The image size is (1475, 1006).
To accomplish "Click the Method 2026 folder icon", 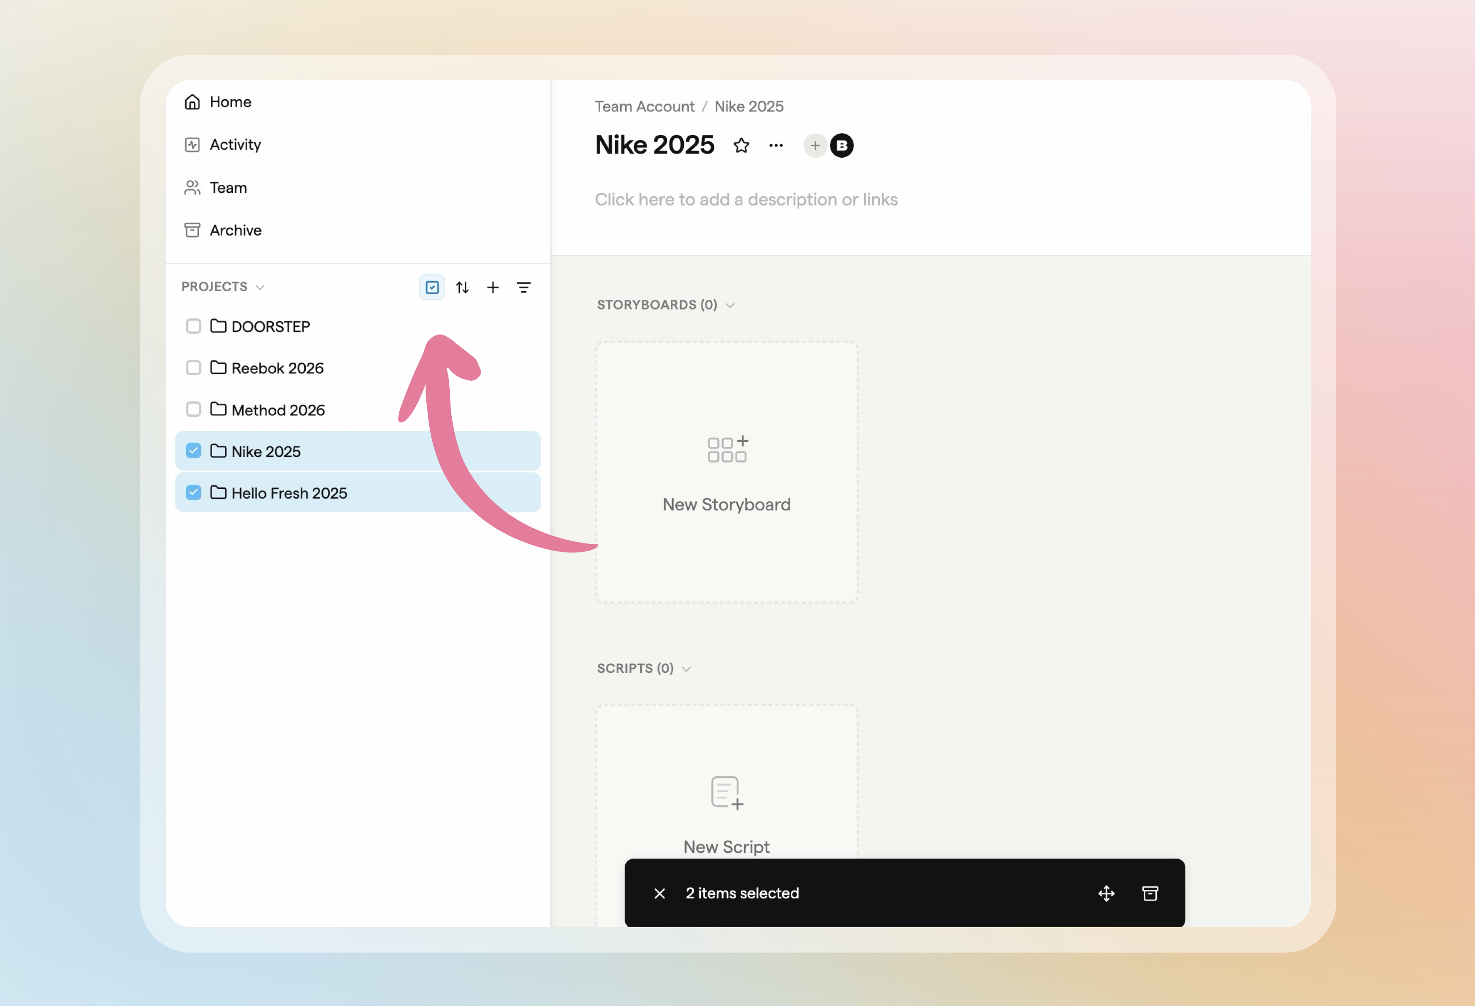I will tap(218, 409).
